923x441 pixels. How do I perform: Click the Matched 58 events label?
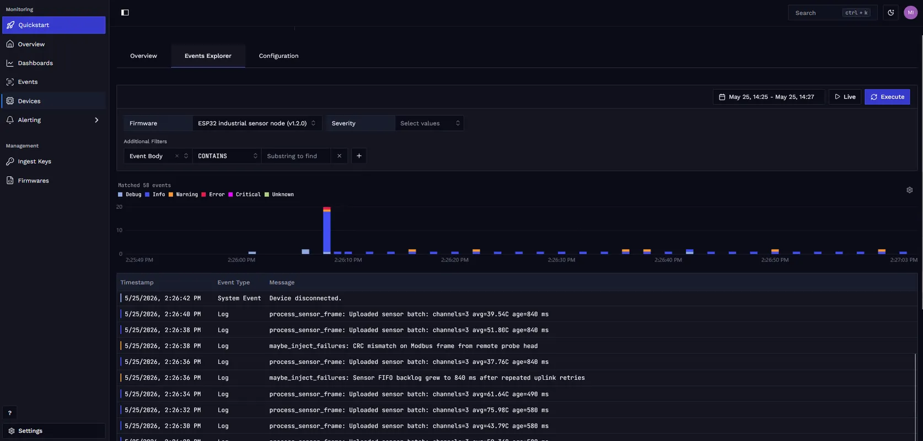(x=144, y=185)
